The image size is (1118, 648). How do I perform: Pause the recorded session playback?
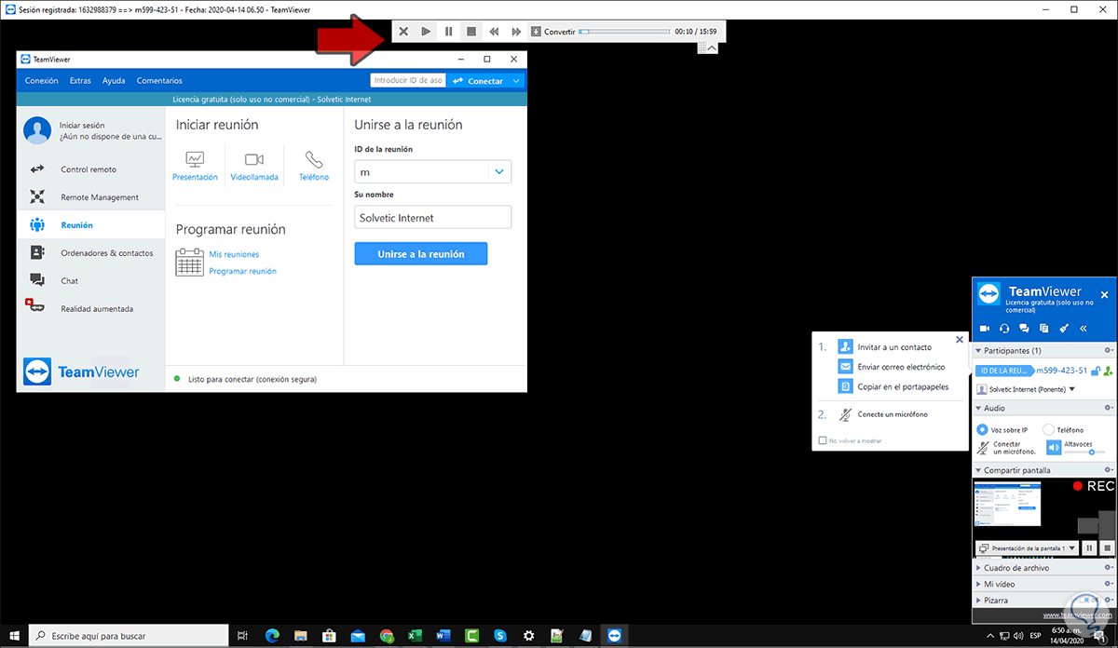coord(448,32)
